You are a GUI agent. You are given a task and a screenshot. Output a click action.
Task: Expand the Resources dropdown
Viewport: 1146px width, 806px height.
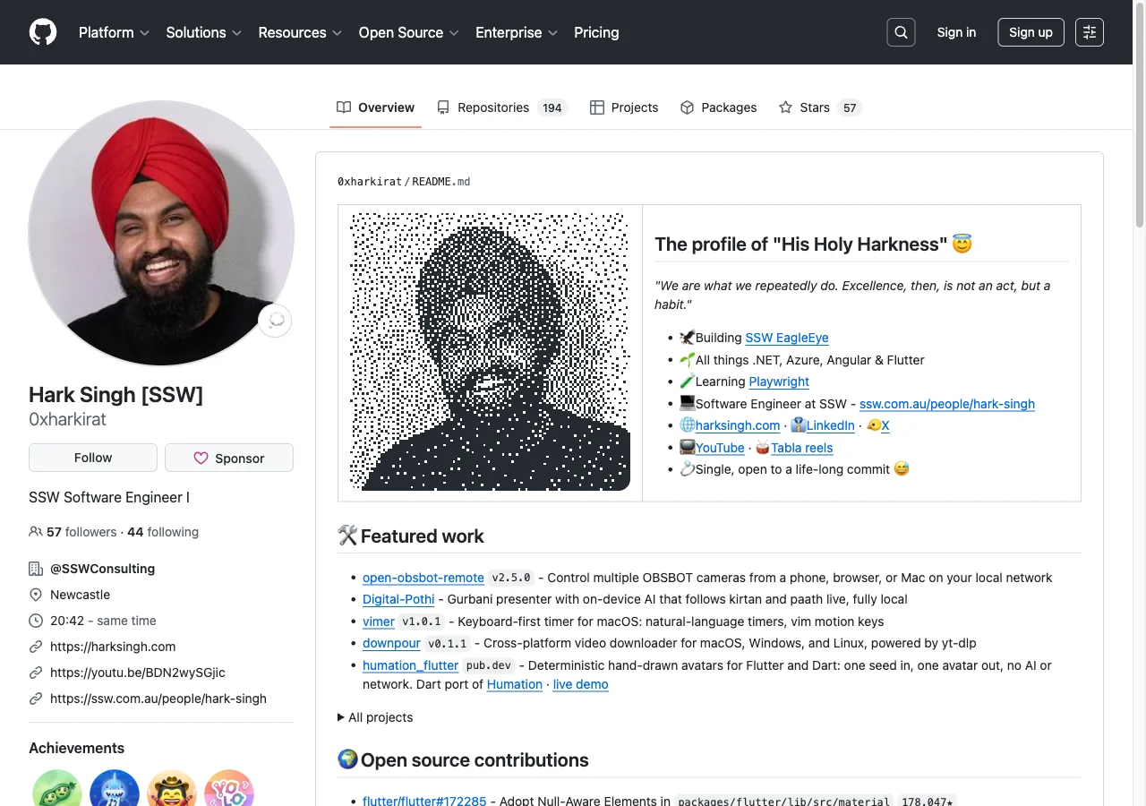pyautogui.click(x=300, y=32)
